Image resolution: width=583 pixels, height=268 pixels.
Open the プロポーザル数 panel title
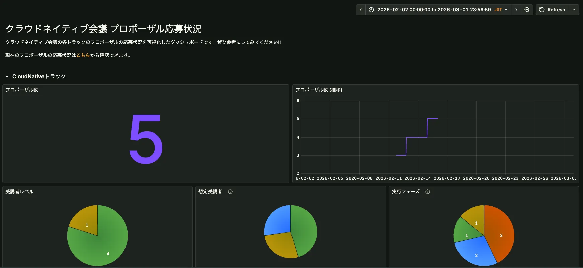click(22, 90)
